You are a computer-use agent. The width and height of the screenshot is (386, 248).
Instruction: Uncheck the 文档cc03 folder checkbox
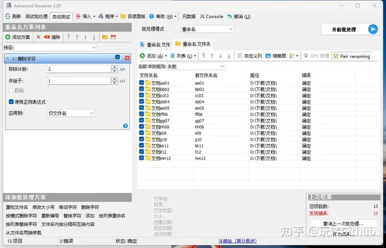coord(142,95)
